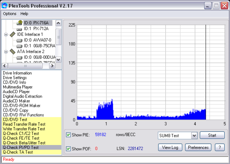Open CD/DVD-ROM Maker
The width and height of the screenshot is (230, 164).
point(22,106)
